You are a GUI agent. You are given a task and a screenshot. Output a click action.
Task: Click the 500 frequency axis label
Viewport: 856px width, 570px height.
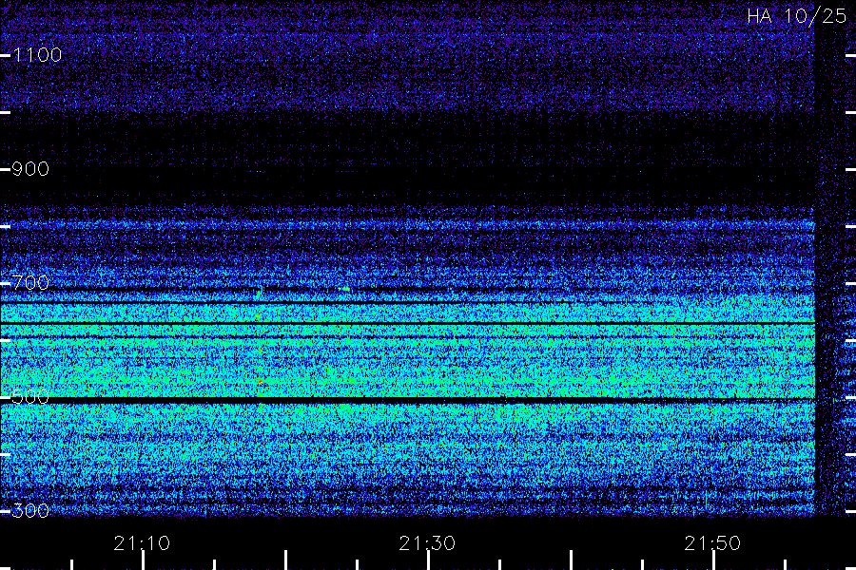click(30, 396)
